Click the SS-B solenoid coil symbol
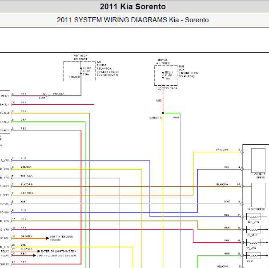Screen dimensions: 269x268 253,256
